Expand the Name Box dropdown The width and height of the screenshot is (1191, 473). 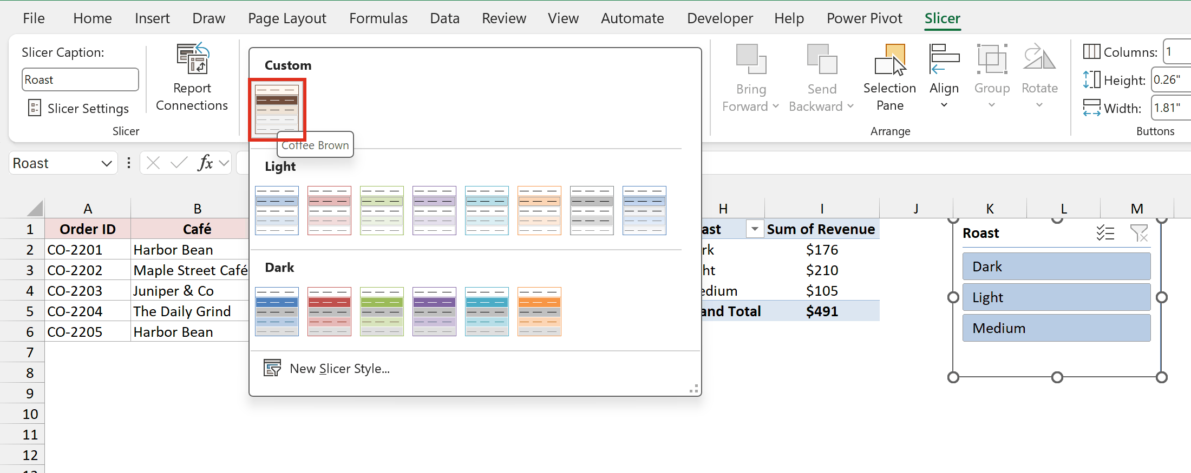pos(107,163)
